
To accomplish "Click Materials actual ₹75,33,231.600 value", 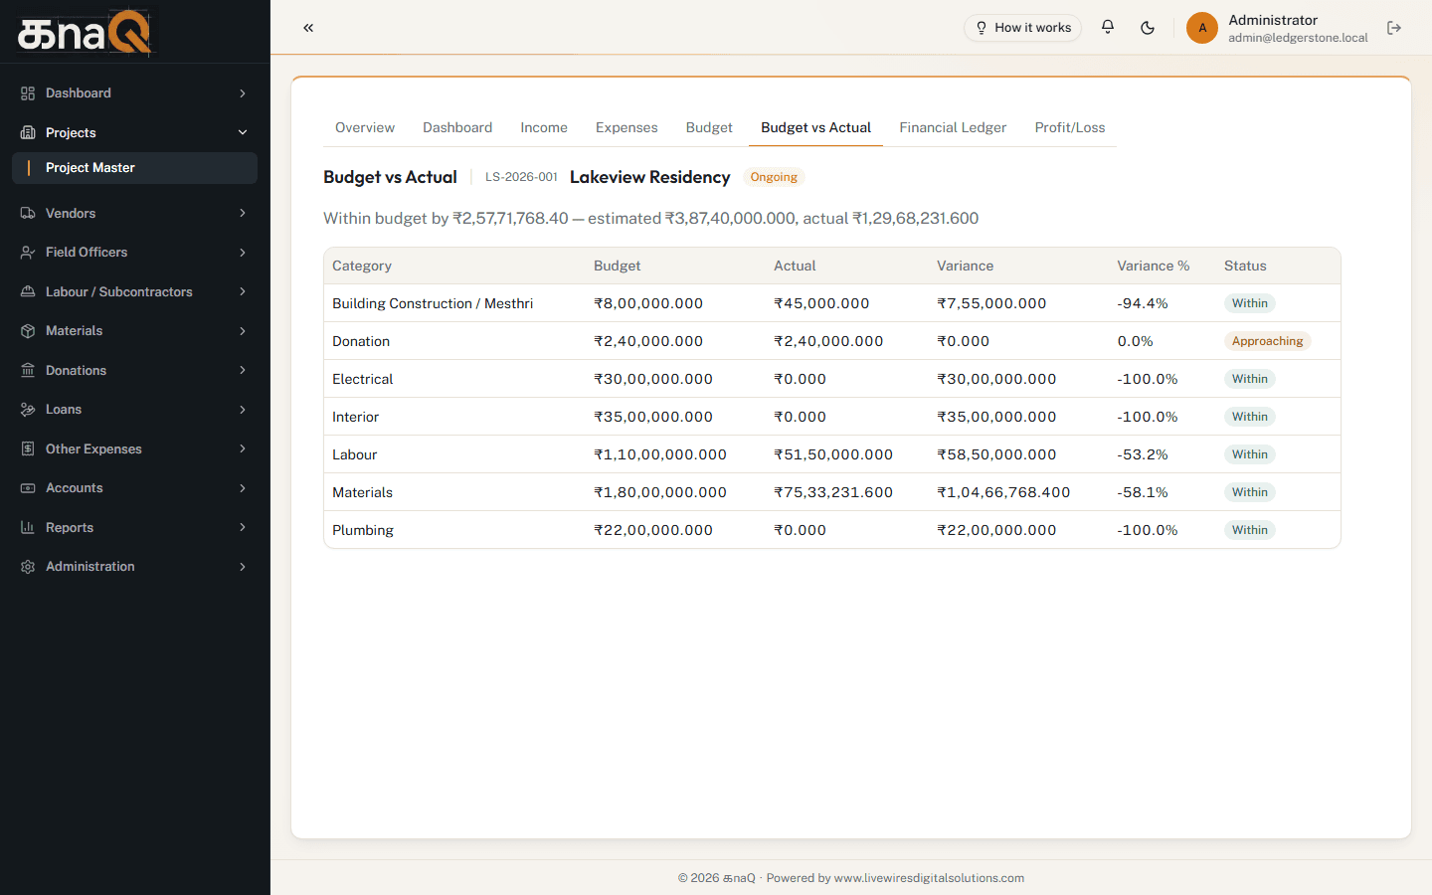I will click(x=833, y=492).
